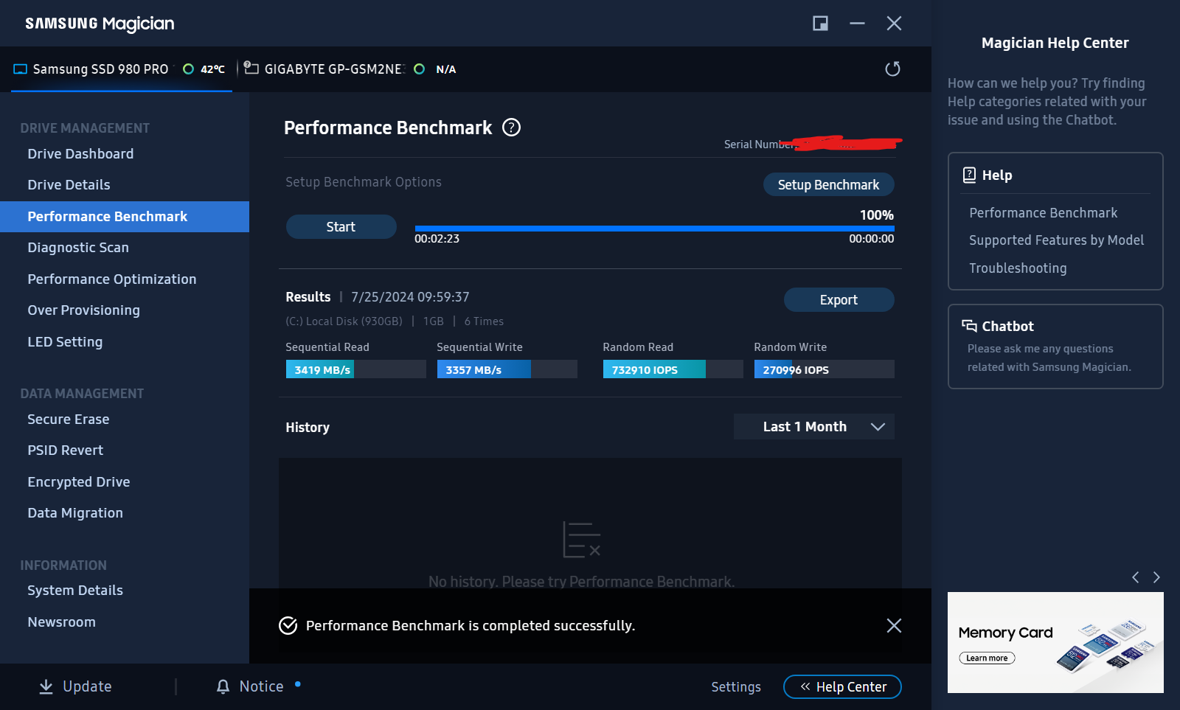1180x710 pixels.
Task: Open Drive Dashboard
Action: pos(80,154)
